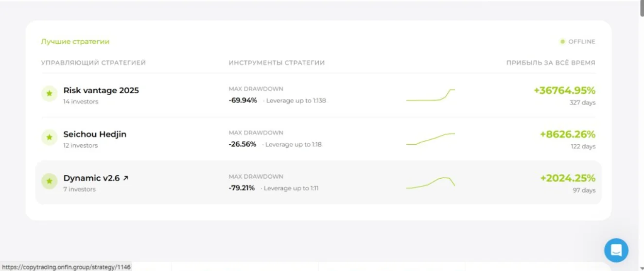View the Seichou Hedjin profit sparkline chart
This screenshot has width=644, height=271.
431,139
